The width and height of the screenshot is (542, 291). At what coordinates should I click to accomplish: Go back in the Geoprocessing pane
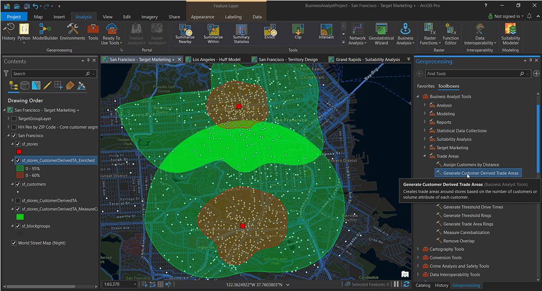[x=420, y=74]
